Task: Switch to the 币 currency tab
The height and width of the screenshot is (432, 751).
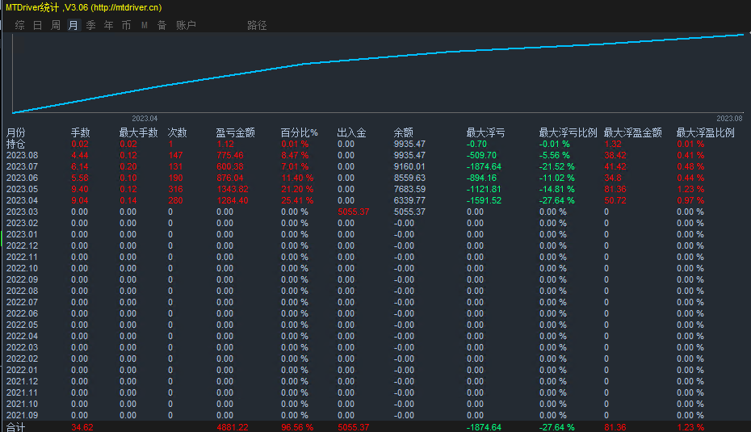Action: point(127,25)
